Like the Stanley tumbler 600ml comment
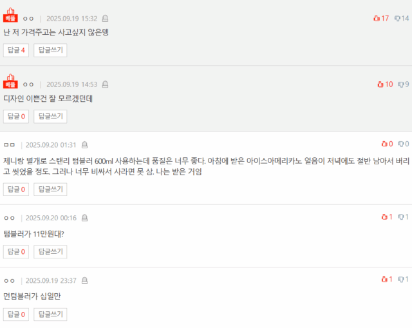412x328 pixels. (x=384, y=144)
